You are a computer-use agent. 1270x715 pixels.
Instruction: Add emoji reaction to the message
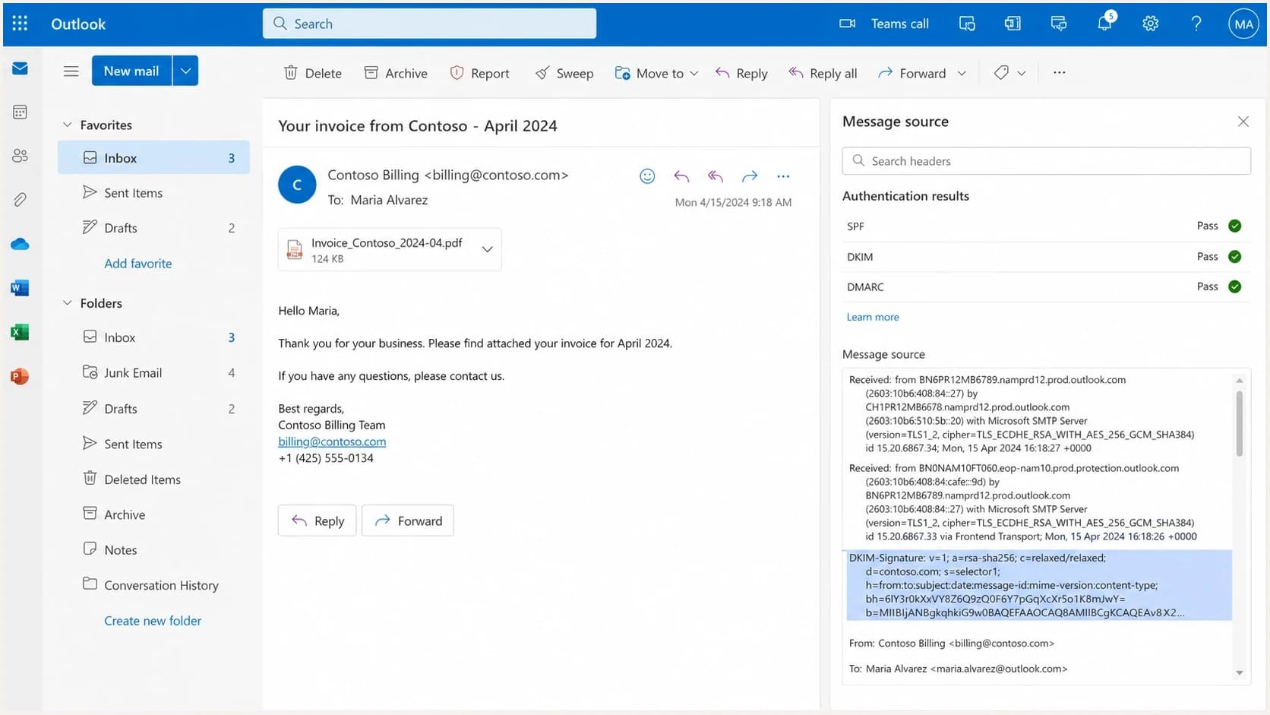[647, 176]
